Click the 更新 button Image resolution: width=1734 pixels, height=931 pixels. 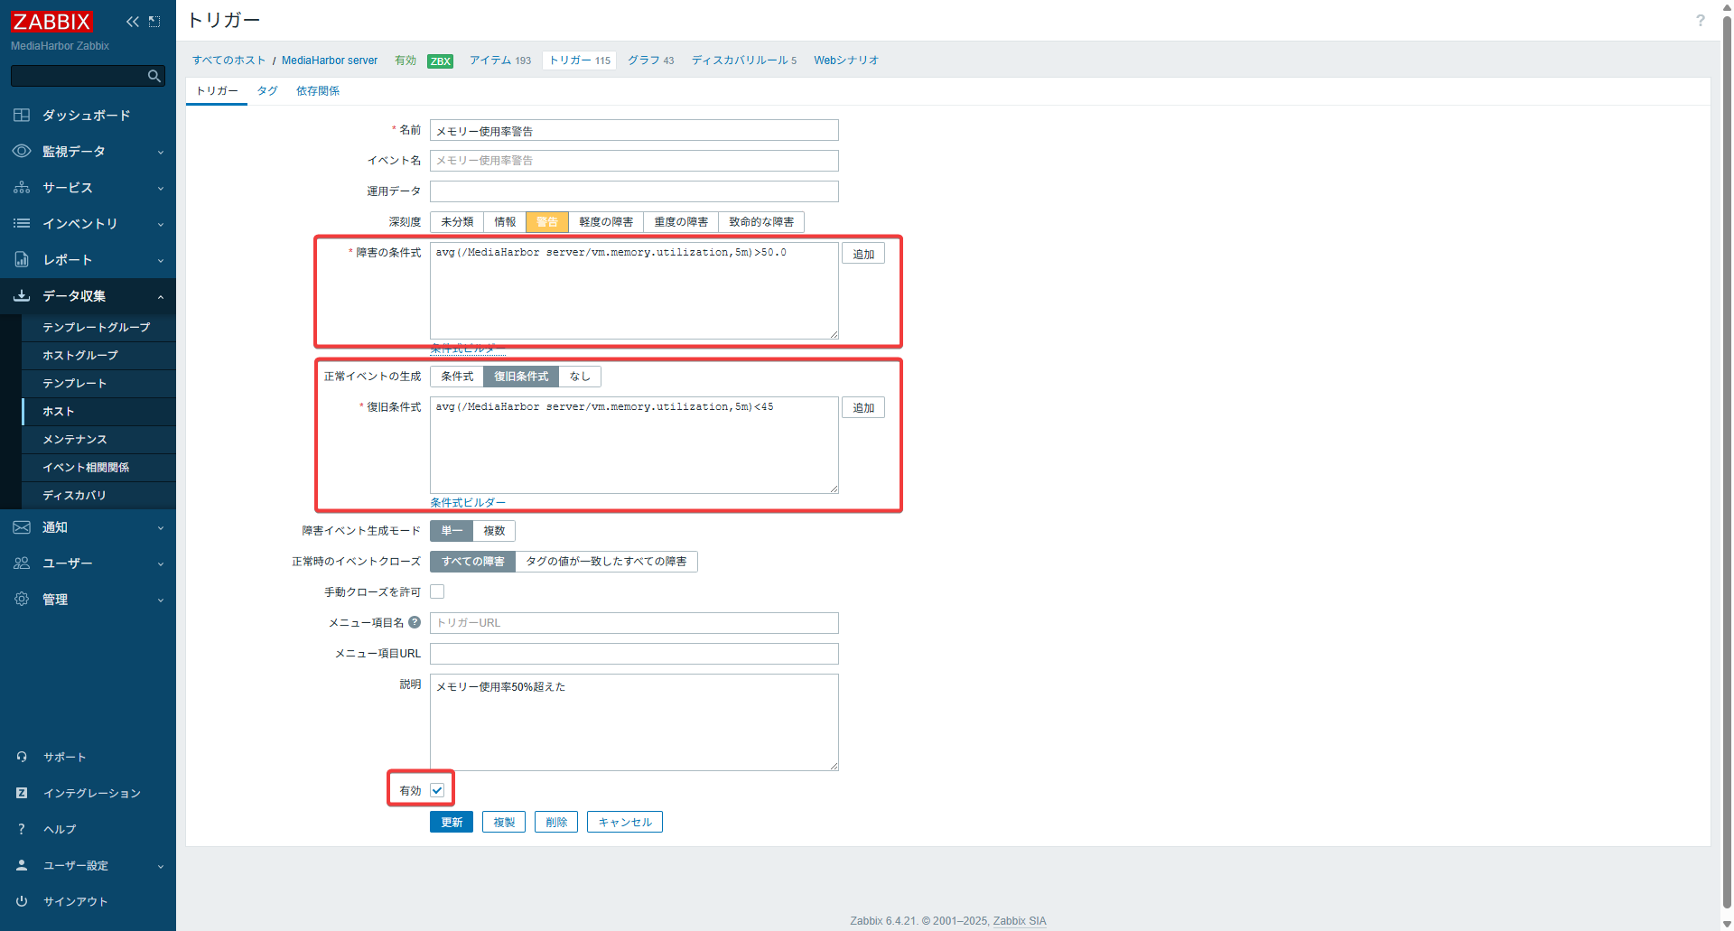point(451,822)
